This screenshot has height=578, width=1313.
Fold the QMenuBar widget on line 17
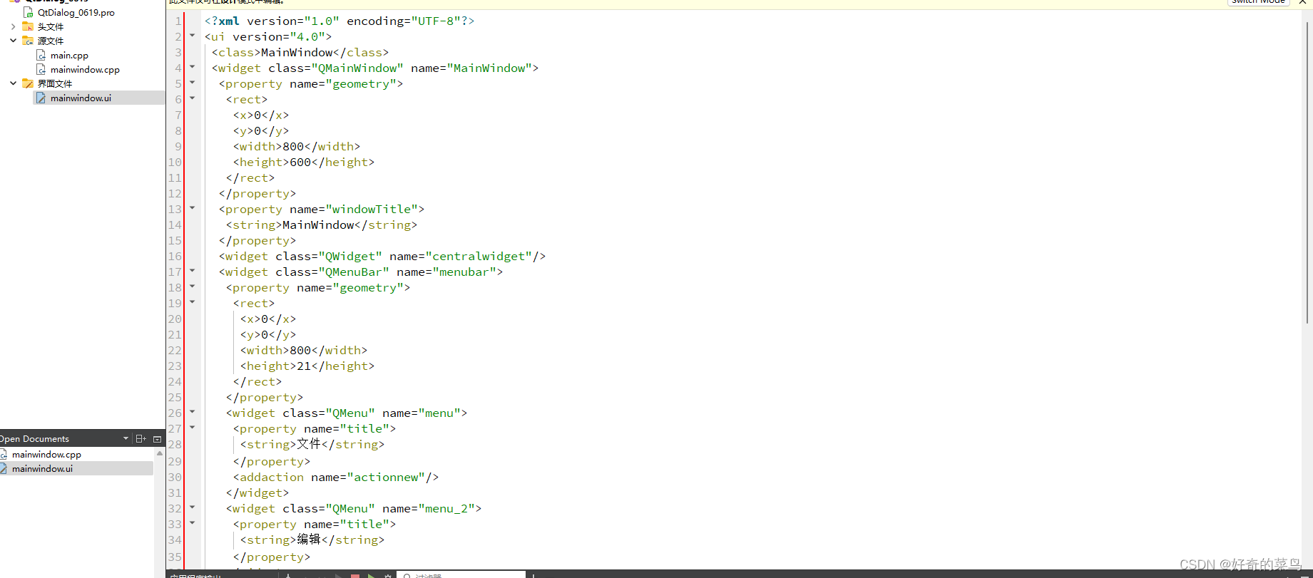click(192, 270)
